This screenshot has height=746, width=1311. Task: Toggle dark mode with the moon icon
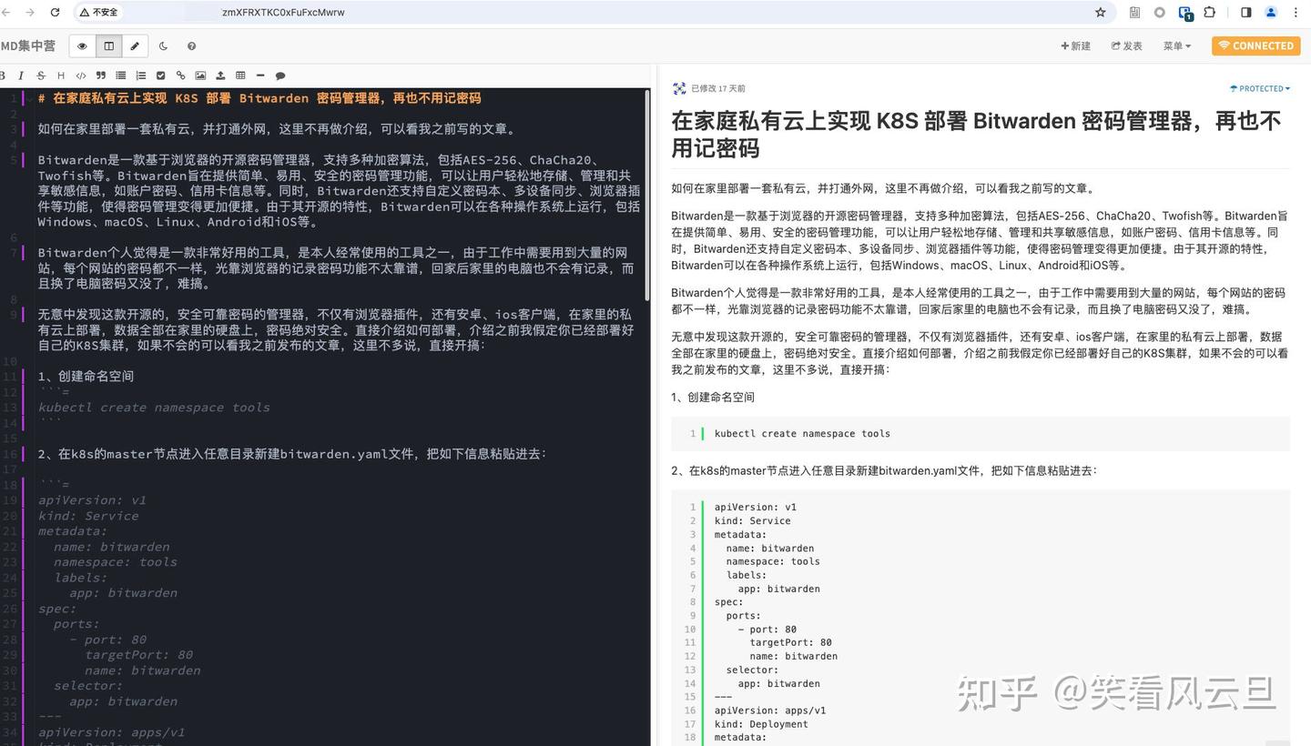164,45
